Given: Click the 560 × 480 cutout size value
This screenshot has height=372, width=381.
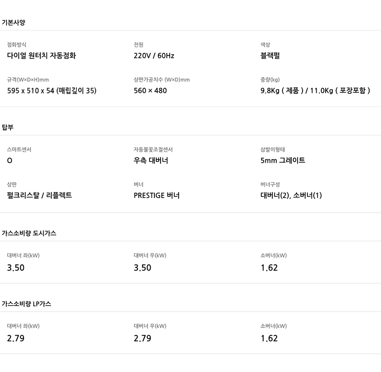Looking at the screenshot, I should click(150, 90).
